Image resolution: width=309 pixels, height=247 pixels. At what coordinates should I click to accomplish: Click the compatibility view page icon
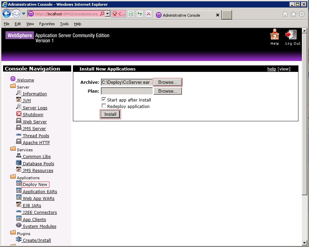tap(131, 14)
